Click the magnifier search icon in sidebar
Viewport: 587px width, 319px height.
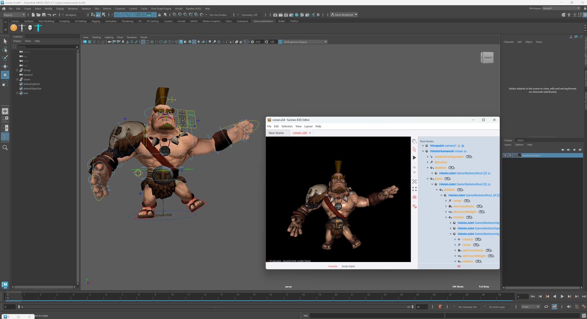pyautogui.click(x=5, y=148)
